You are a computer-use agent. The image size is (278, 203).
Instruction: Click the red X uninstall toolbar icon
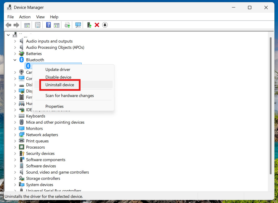97,25
